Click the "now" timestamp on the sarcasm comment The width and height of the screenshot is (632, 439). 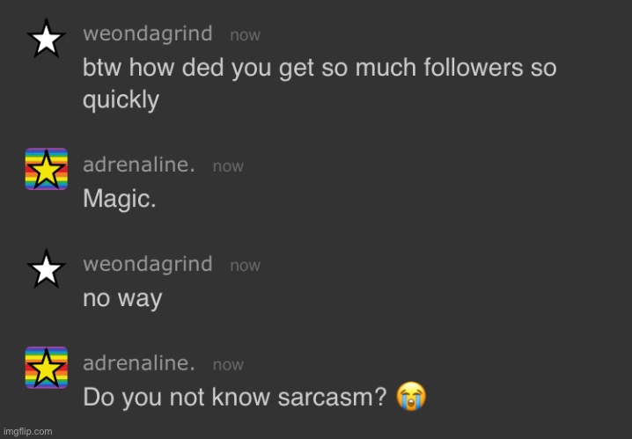click(228, 364)
